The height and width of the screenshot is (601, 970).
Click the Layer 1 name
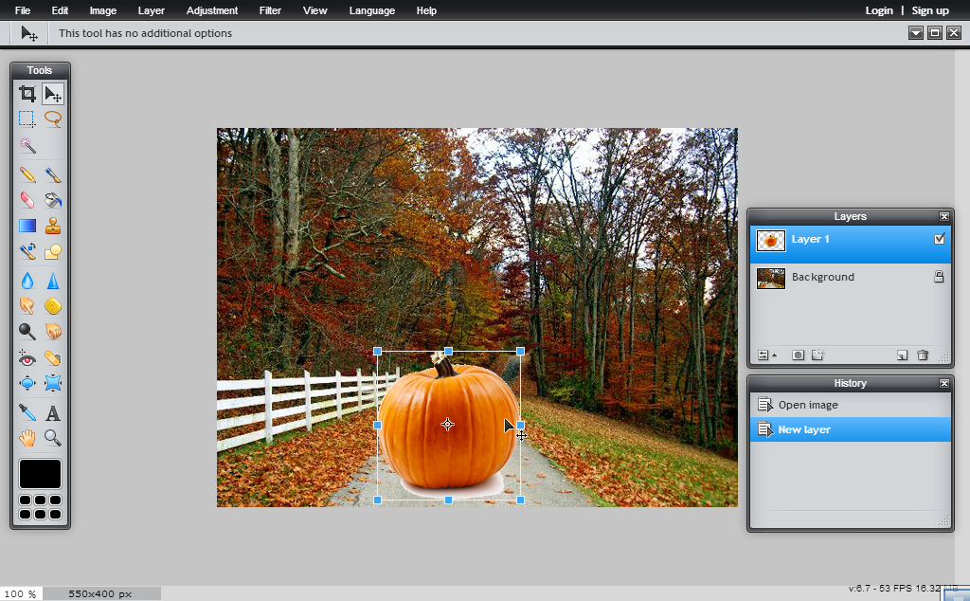pyautogui.click(x=811, y=239)
